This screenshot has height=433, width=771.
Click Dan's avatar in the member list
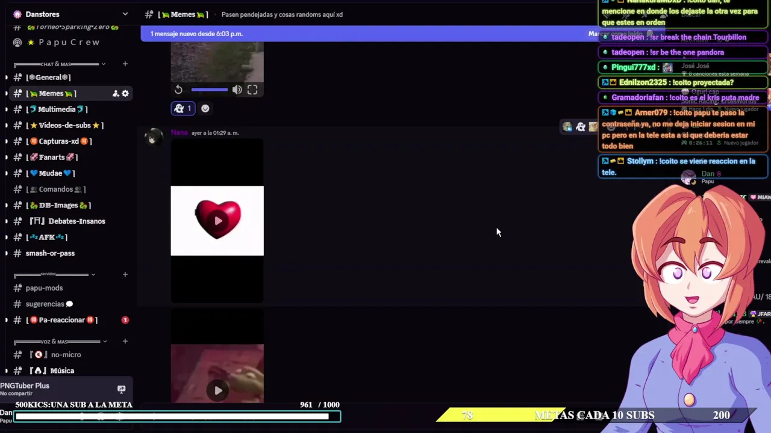pyautogui.click(x=688, y=176)
